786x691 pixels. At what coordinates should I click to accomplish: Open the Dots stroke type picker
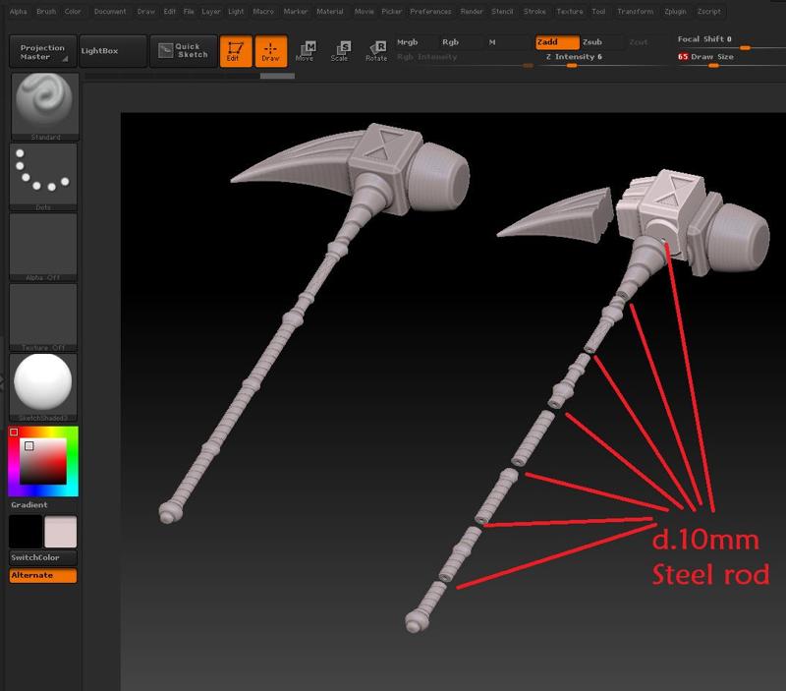click(42, 175)
